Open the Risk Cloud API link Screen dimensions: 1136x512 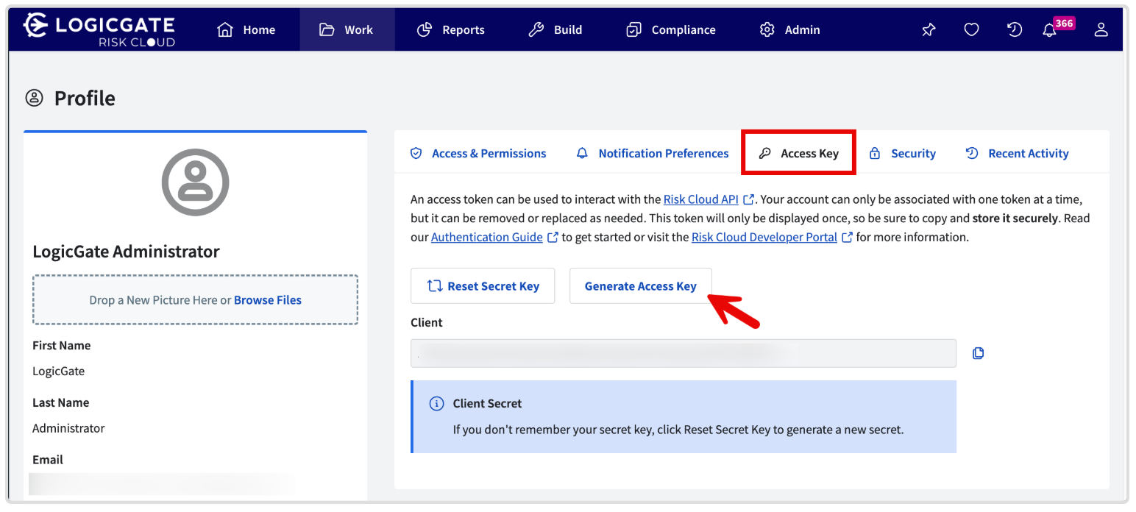[x=701, y=199]
